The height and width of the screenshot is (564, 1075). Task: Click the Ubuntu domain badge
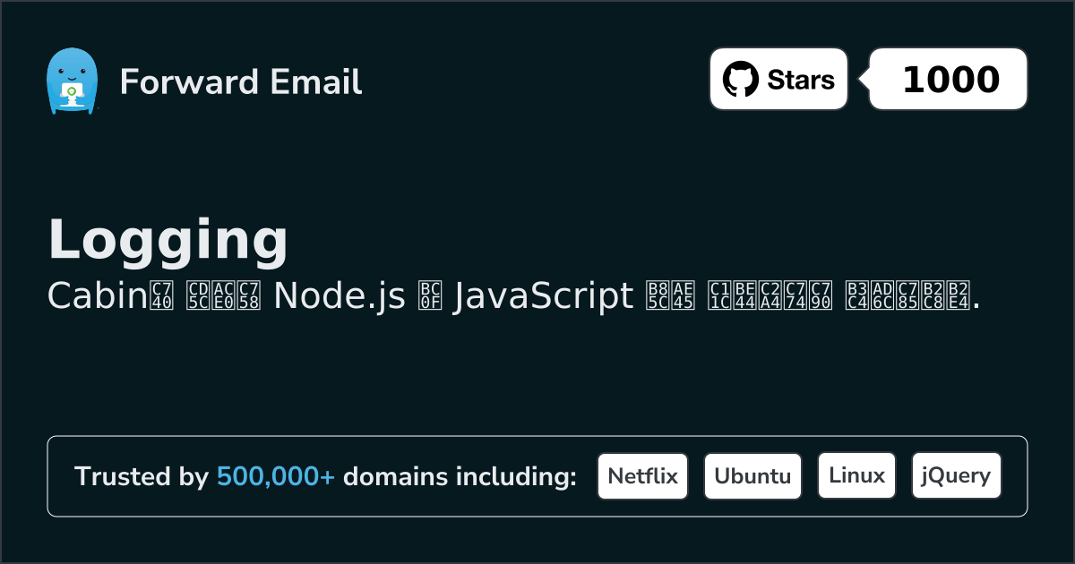click(752, 475)
